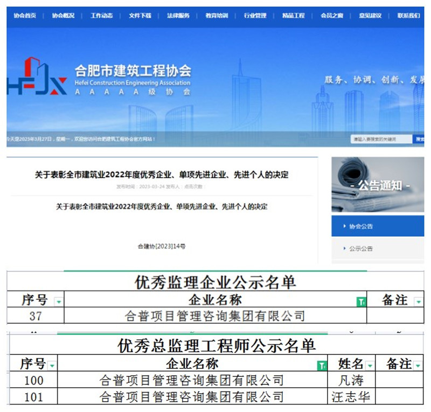The image size is (431, 412).
Task: Click the active filter icon in first 企业名称 header
Action: [361, 302]
